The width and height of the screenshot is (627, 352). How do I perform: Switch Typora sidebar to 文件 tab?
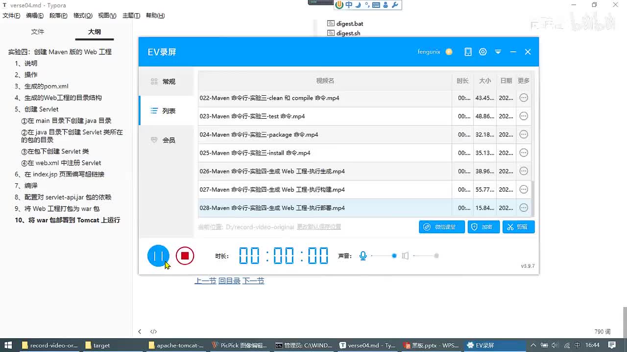(x=38, y=32)
